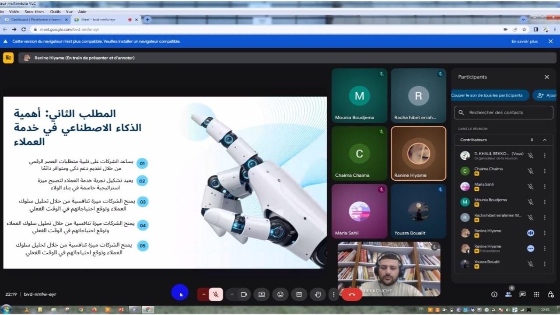Click share page icon in address bar

(x=515, y=29)
